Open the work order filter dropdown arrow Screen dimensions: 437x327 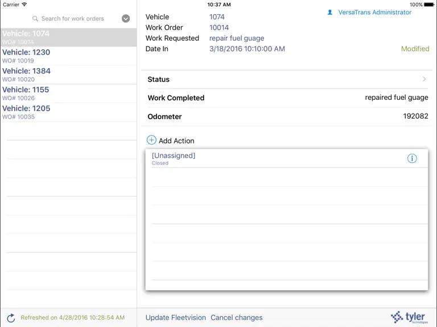click(126, 19)
